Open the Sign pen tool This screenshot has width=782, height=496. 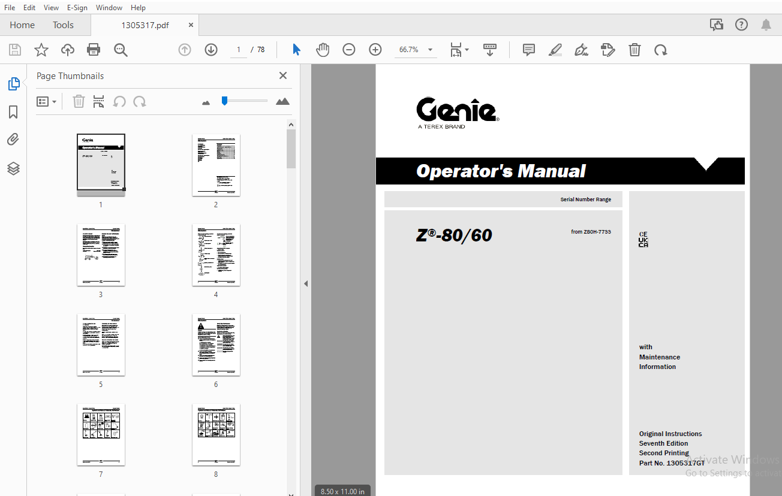click(x=581, y=50)
